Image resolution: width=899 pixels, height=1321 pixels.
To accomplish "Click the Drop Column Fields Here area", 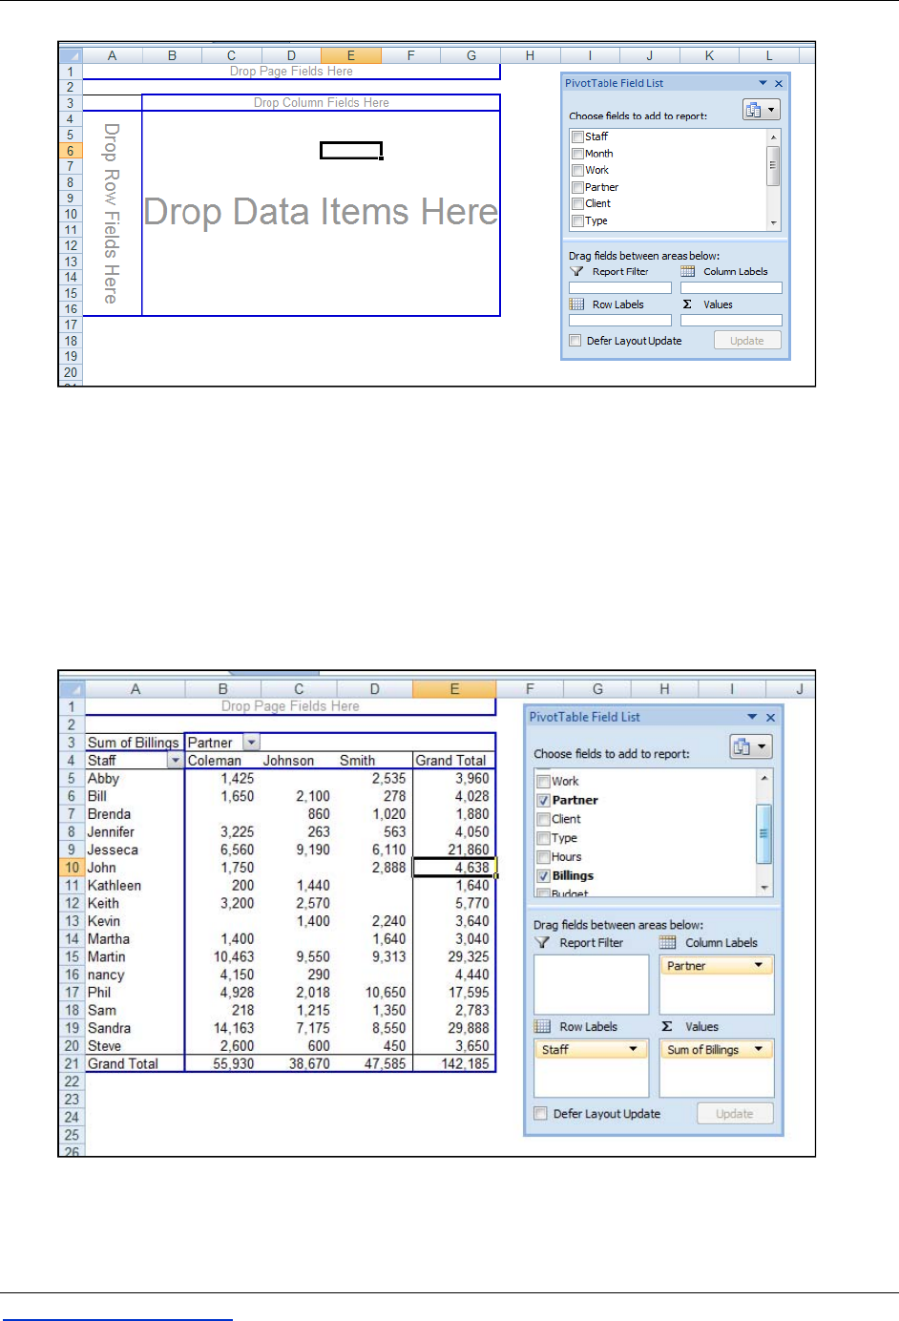I will coord(321,102).
